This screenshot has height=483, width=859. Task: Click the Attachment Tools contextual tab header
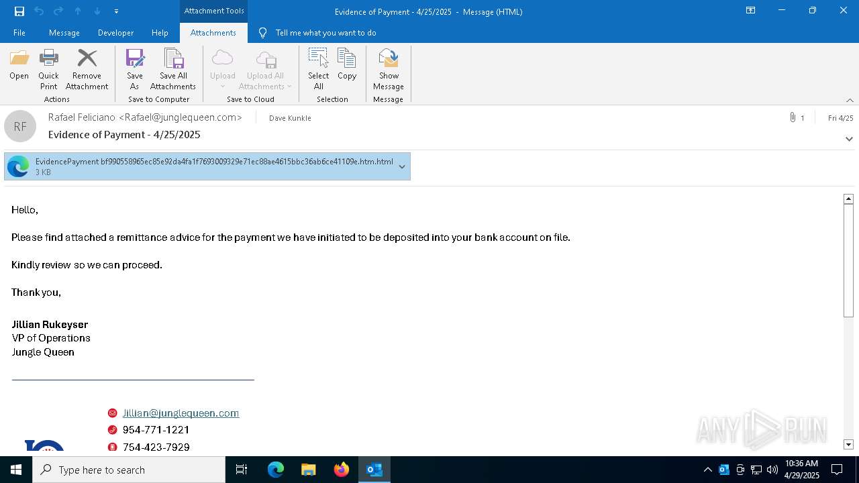214,11
